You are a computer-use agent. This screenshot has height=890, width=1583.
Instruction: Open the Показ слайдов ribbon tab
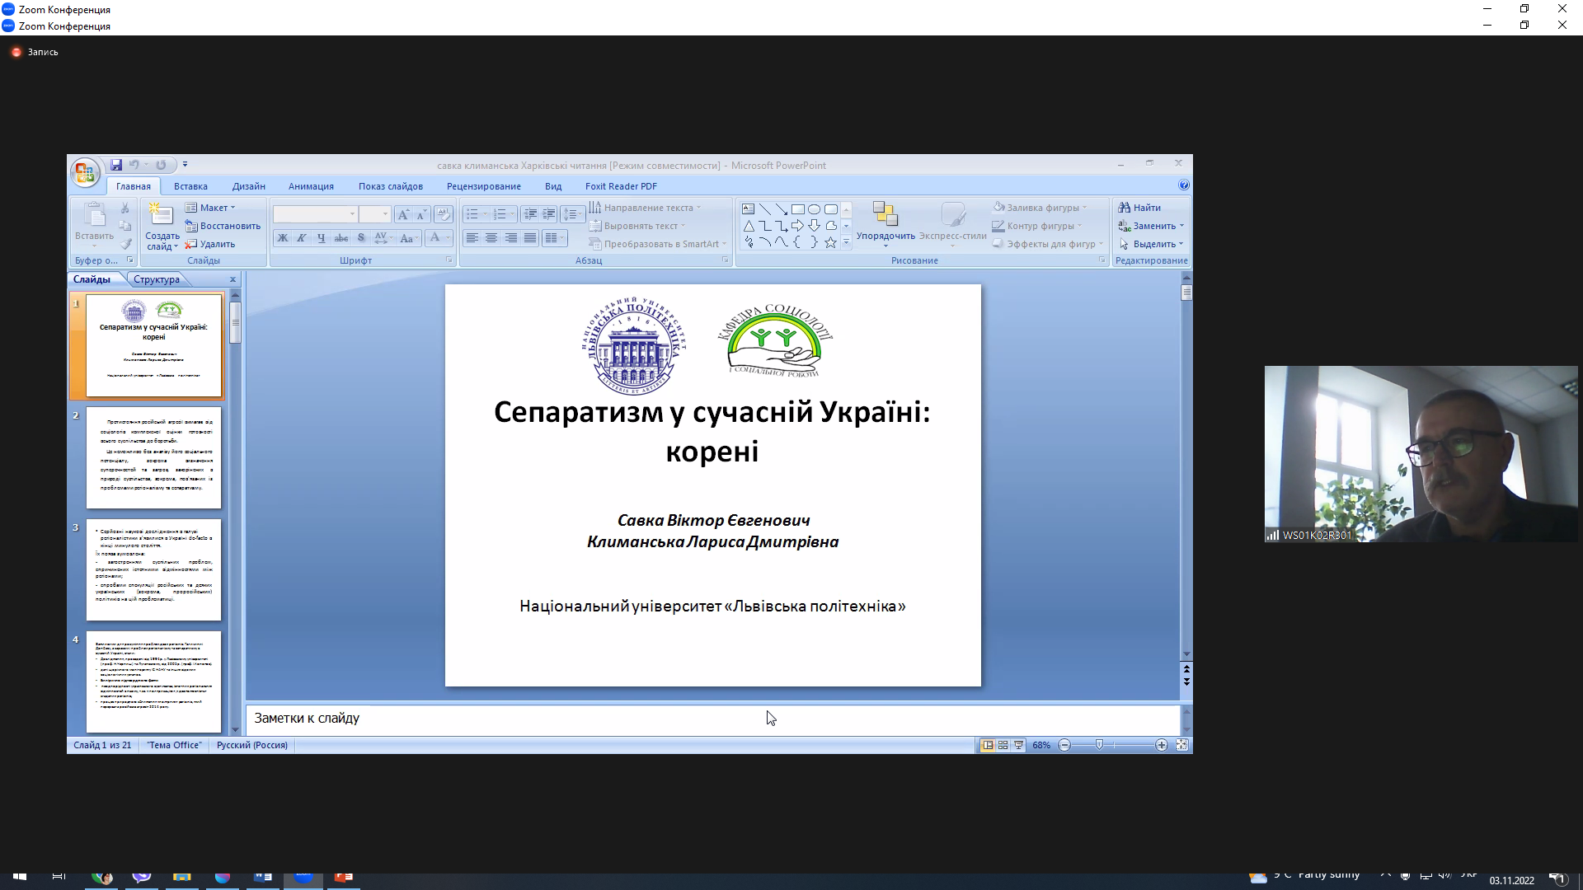[391, 186]
